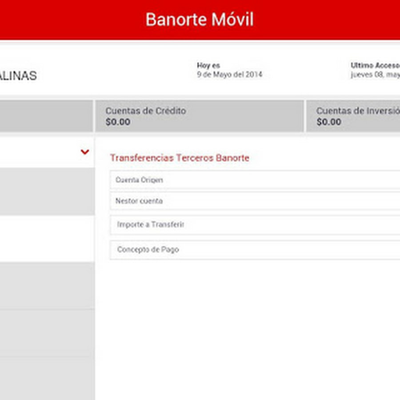The width and height of the screenshot is (400, 400).
Task: Click the Concepto de Pago input
Action: tap(255, 250)
